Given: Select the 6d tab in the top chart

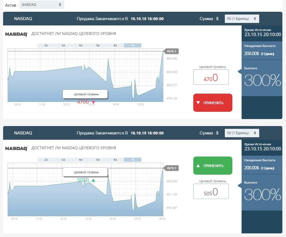Looking at the screenshot, I should click(115, 46).
